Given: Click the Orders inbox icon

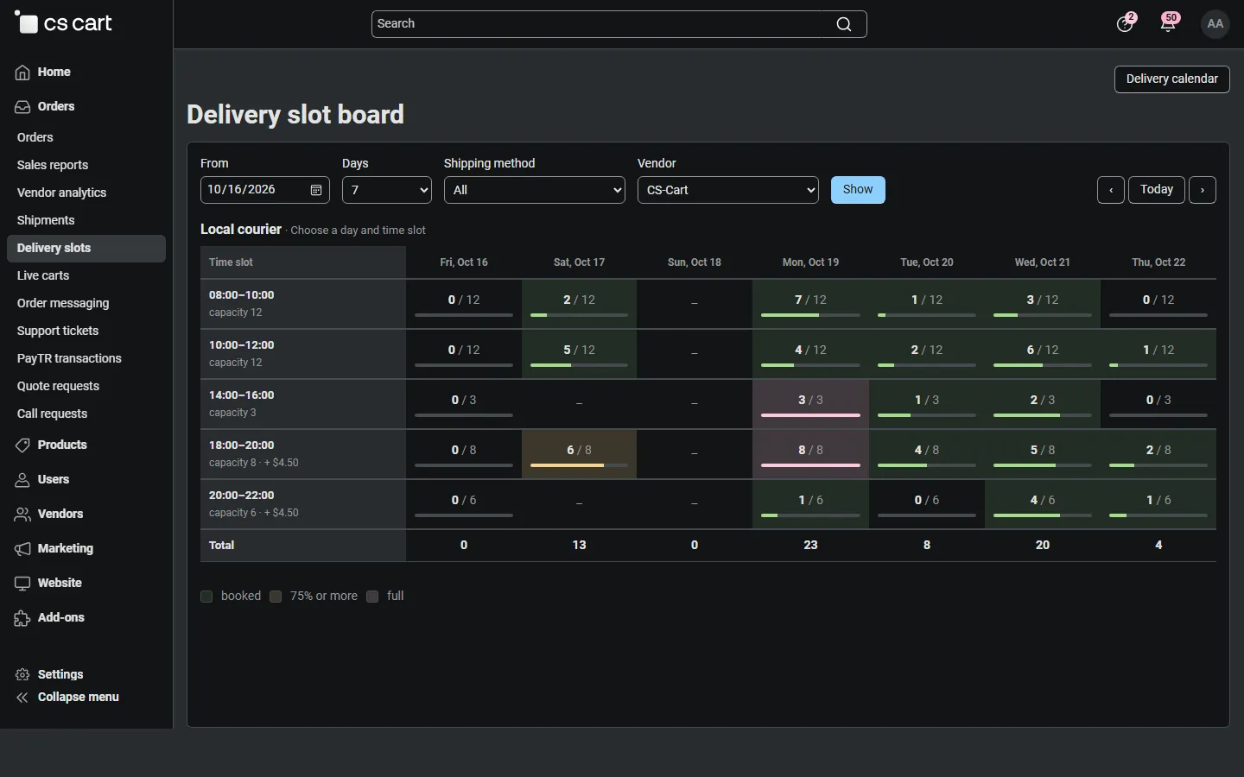Looking at the screenshot, I should pos(22,107).
